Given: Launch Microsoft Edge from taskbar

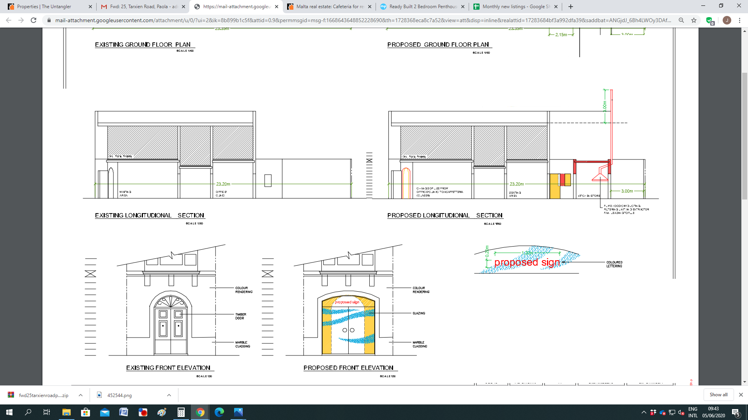Looking at the screenshot, I should tap(219, 412).
